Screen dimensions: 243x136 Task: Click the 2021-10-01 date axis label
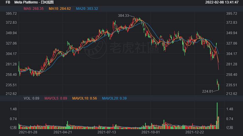click(150, 132)
